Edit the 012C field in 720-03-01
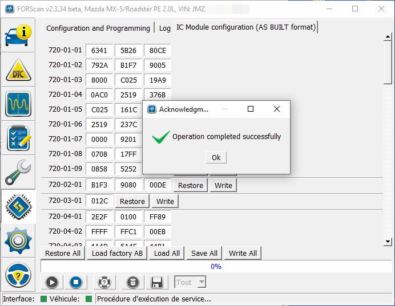Image resolution: width=395 pixels, height=306 pixels. point(99,201)
